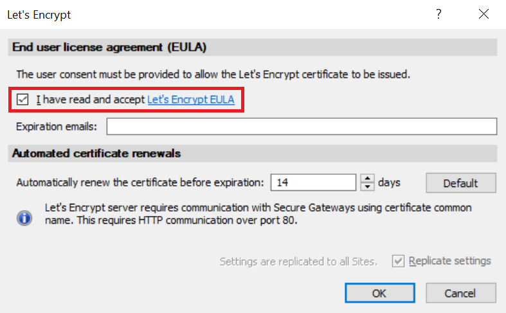Decrease renewal days with down arrow
This screenshot has width=506, height=313.
(x=367, y=186)
